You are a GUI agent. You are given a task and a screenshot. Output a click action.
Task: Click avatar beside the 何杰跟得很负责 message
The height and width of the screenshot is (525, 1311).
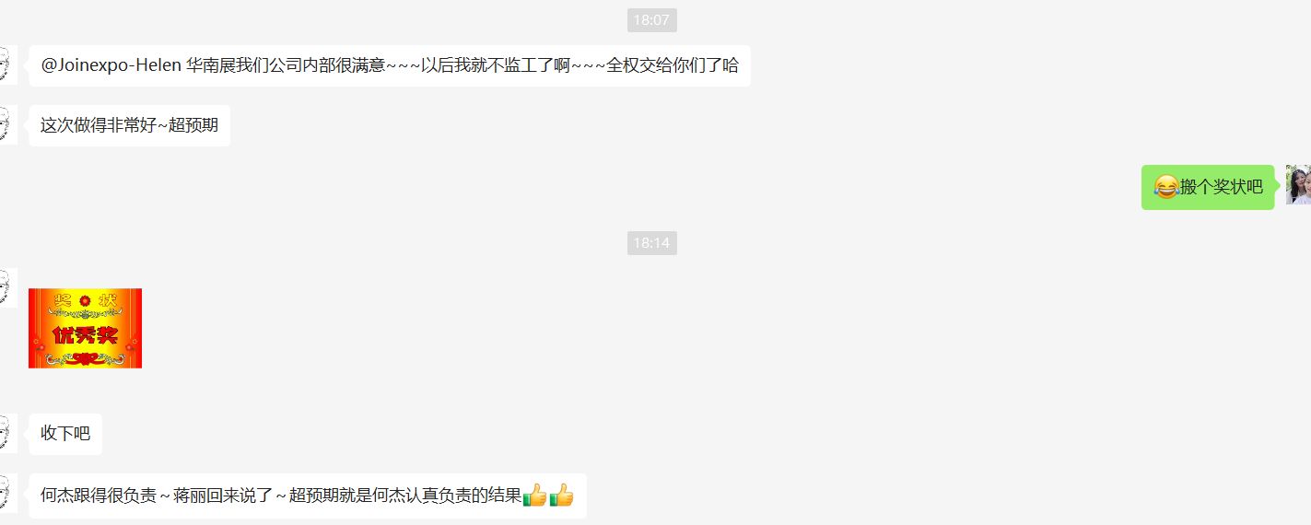(x=7, y=494)
